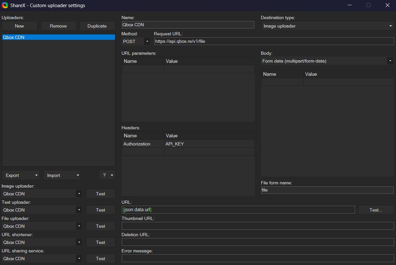Open the Destination type dropdown
This screenshot has width=396, height=265.
pos(390,26)
